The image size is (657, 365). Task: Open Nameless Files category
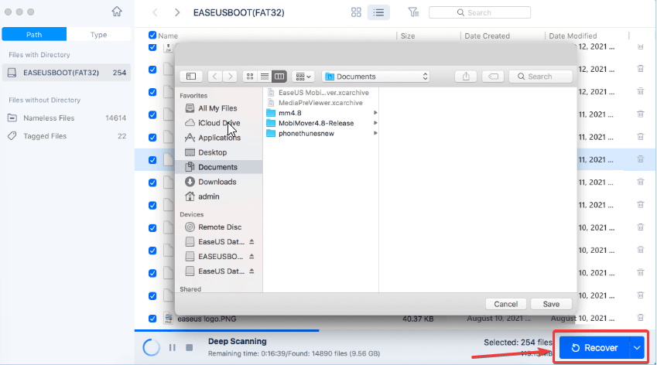(x=67, y=118)
